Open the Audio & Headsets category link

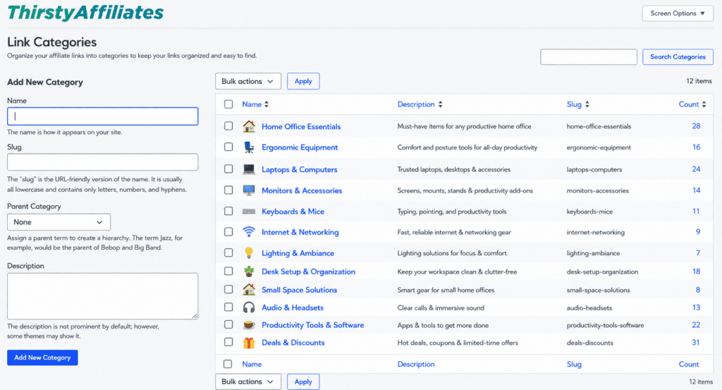point(293,307)
